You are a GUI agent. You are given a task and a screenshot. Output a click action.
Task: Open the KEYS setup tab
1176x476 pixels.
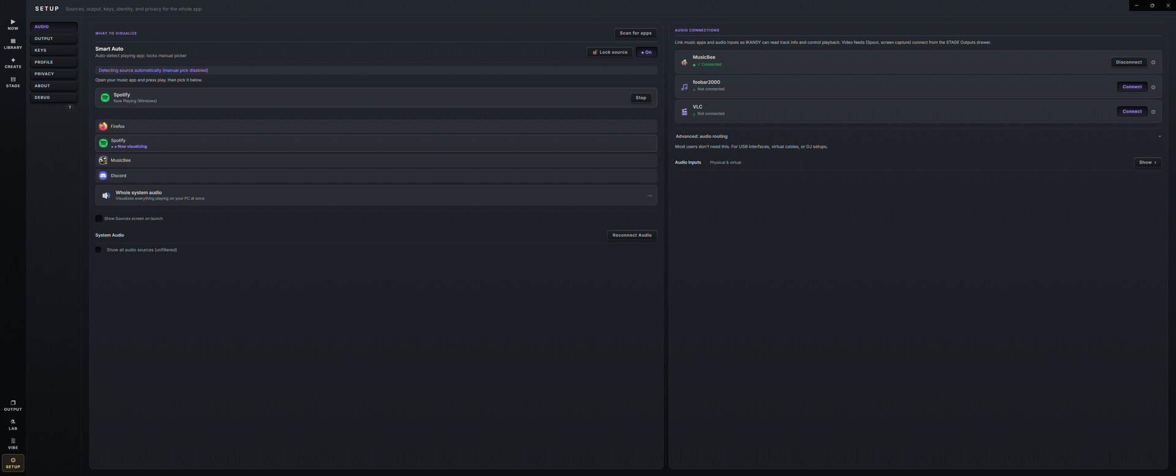coord(54,50)
